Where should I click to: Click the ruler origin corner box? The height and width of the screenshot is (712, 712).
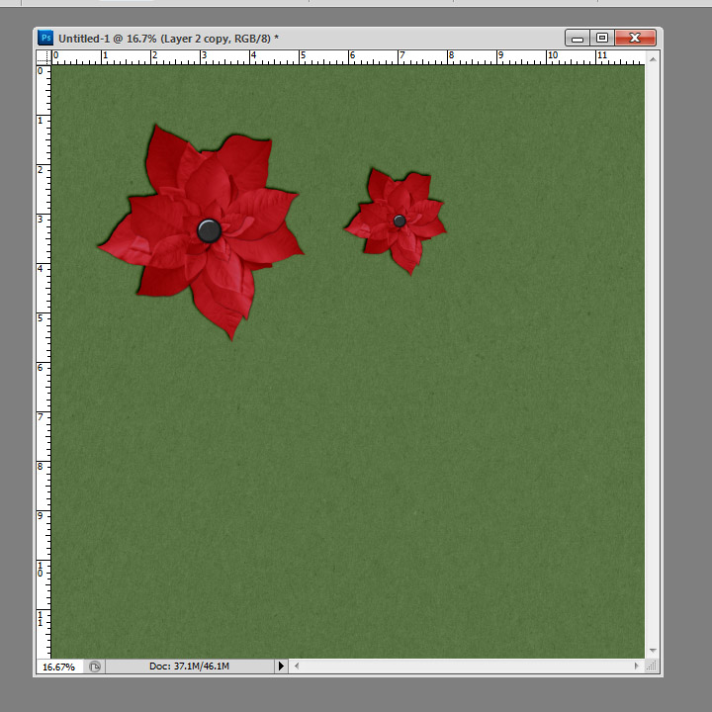pos(44,57)
